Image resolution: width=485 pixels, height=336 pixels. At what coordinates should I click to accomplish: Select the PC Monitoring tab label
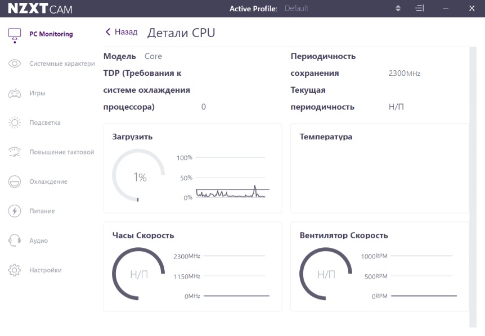tap(51, 34)
